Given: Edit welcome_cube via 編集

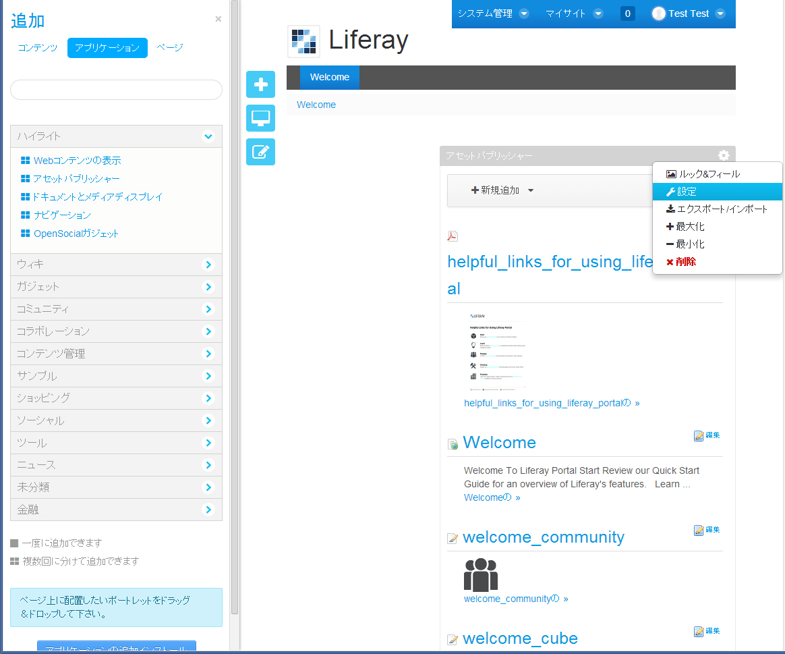Looking at the screenshot, I should (707, 631).
